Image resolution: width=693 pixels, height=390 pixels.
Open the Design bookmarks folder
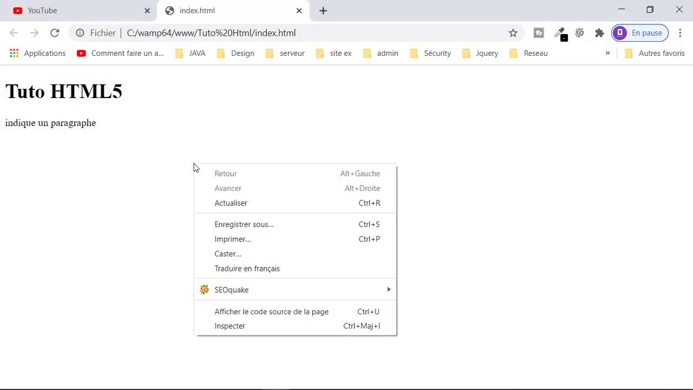pos(236,53)
